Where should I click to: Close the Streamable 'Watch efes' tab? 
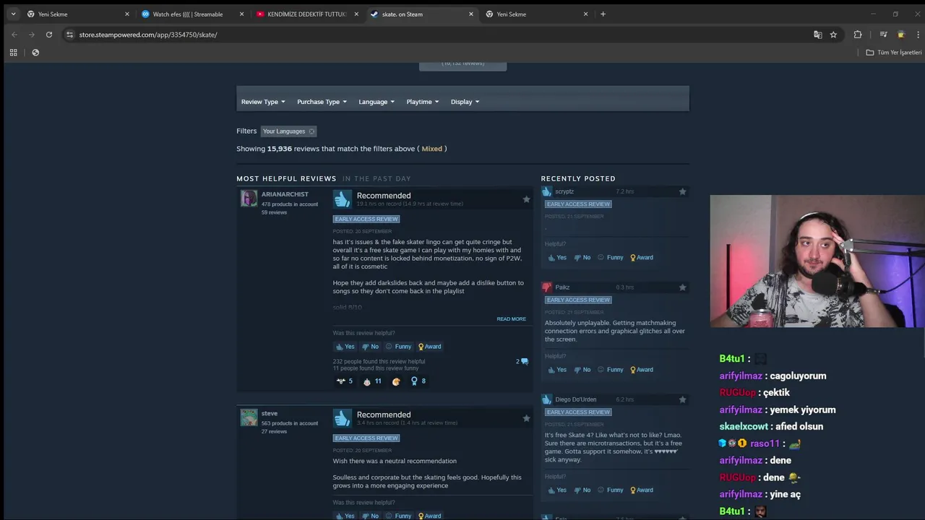[x=242, y=14]
